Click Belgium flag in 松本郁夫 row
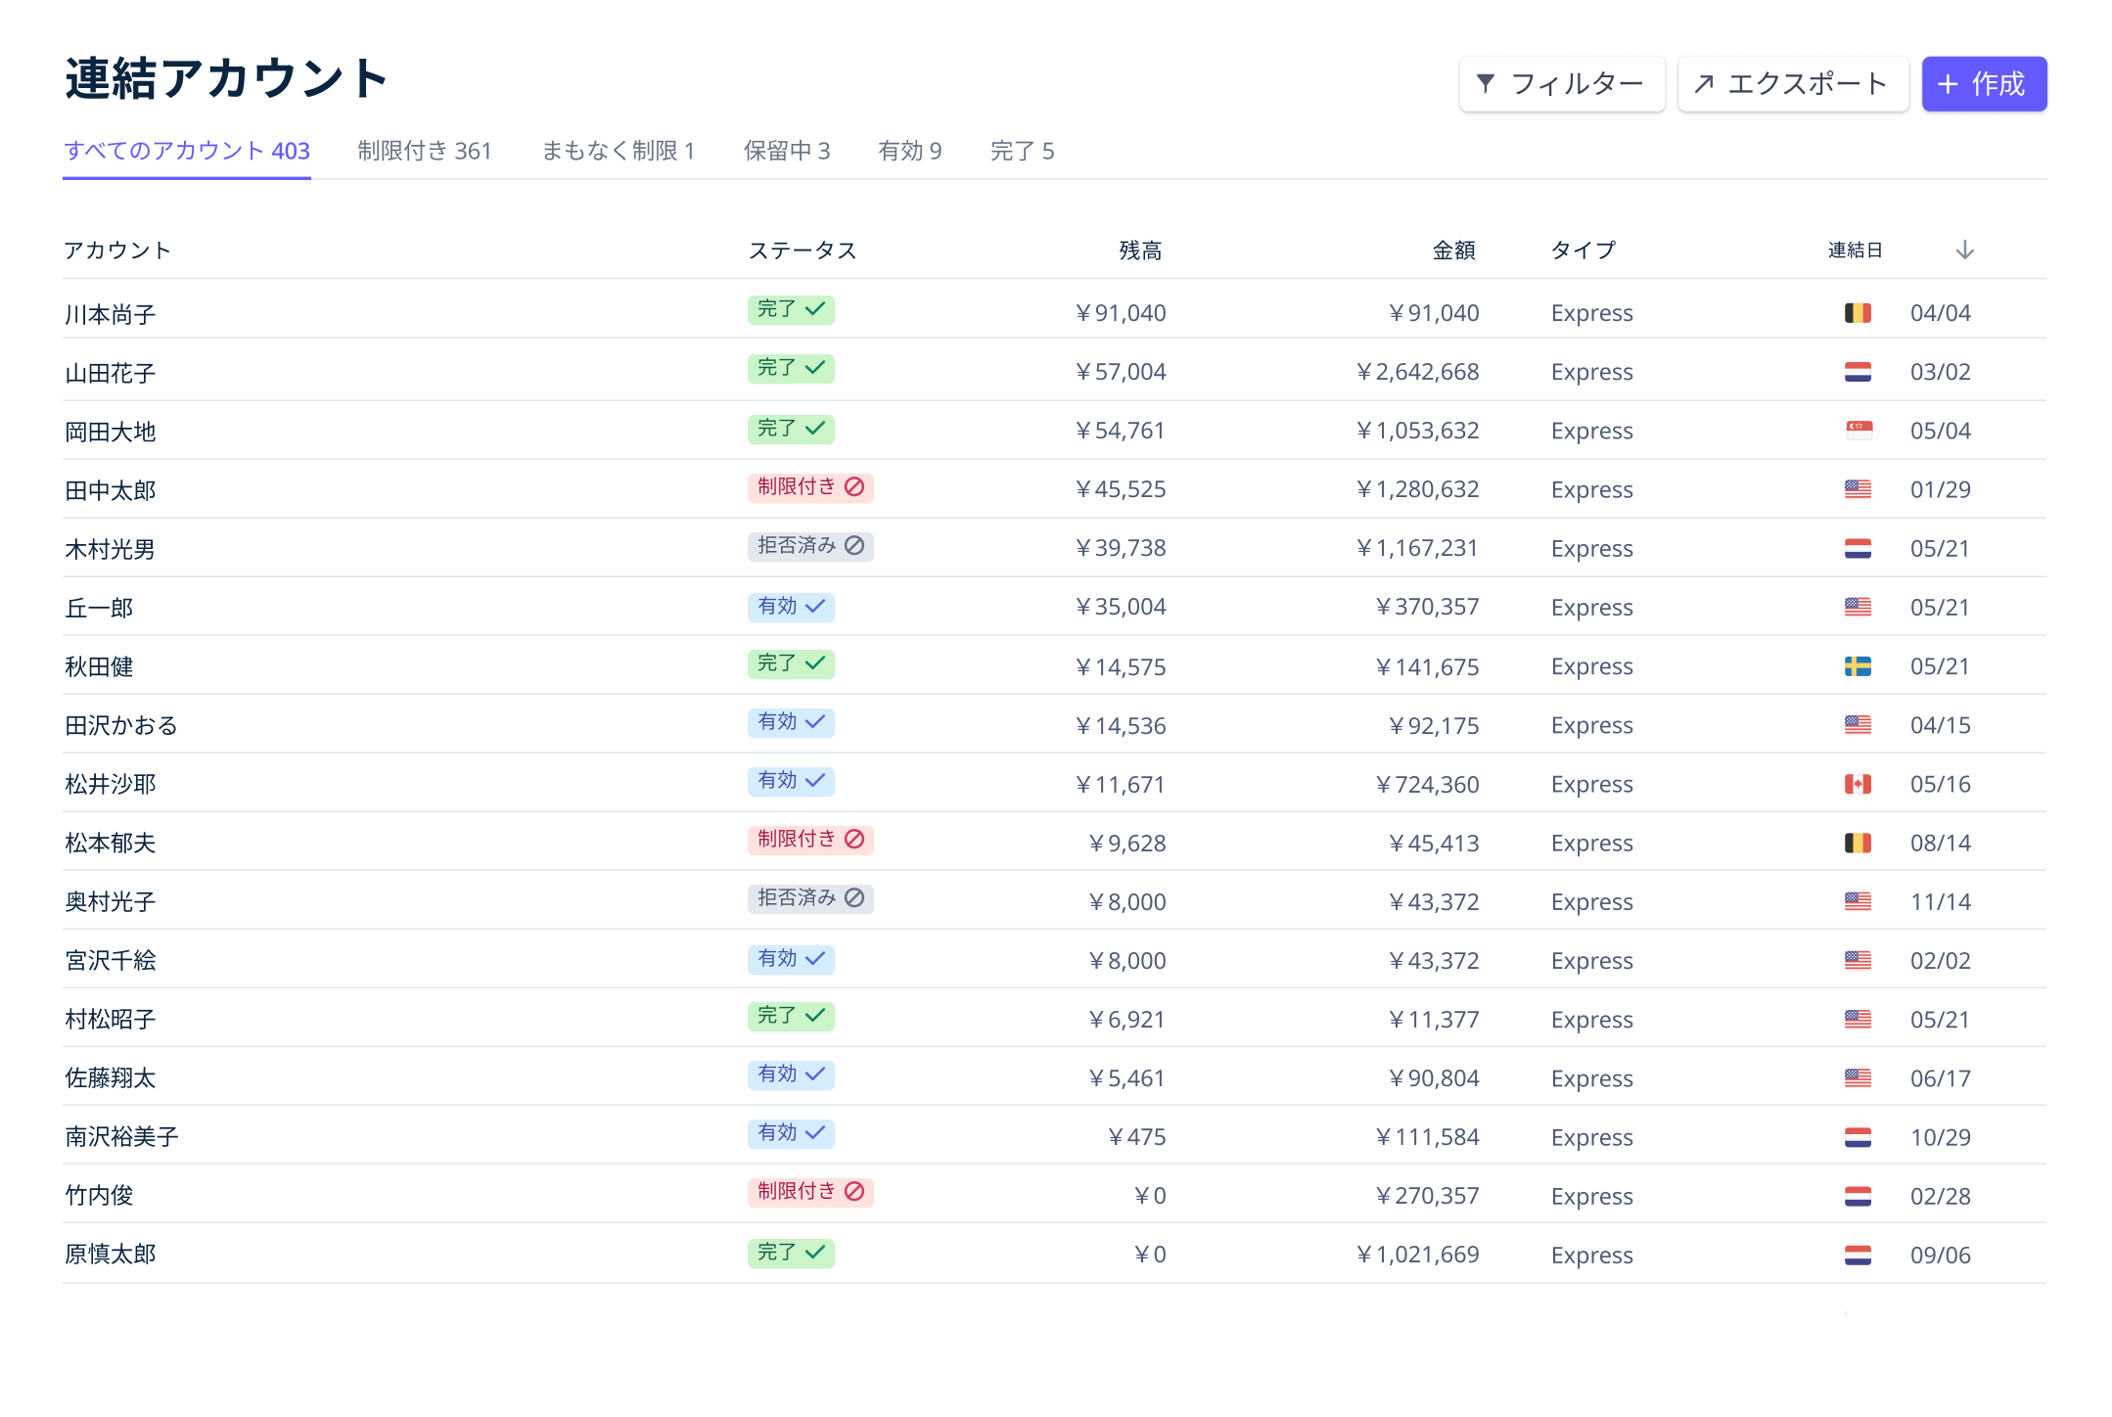Screen dimensions: 2112x1417 (x=1858, y=843)
